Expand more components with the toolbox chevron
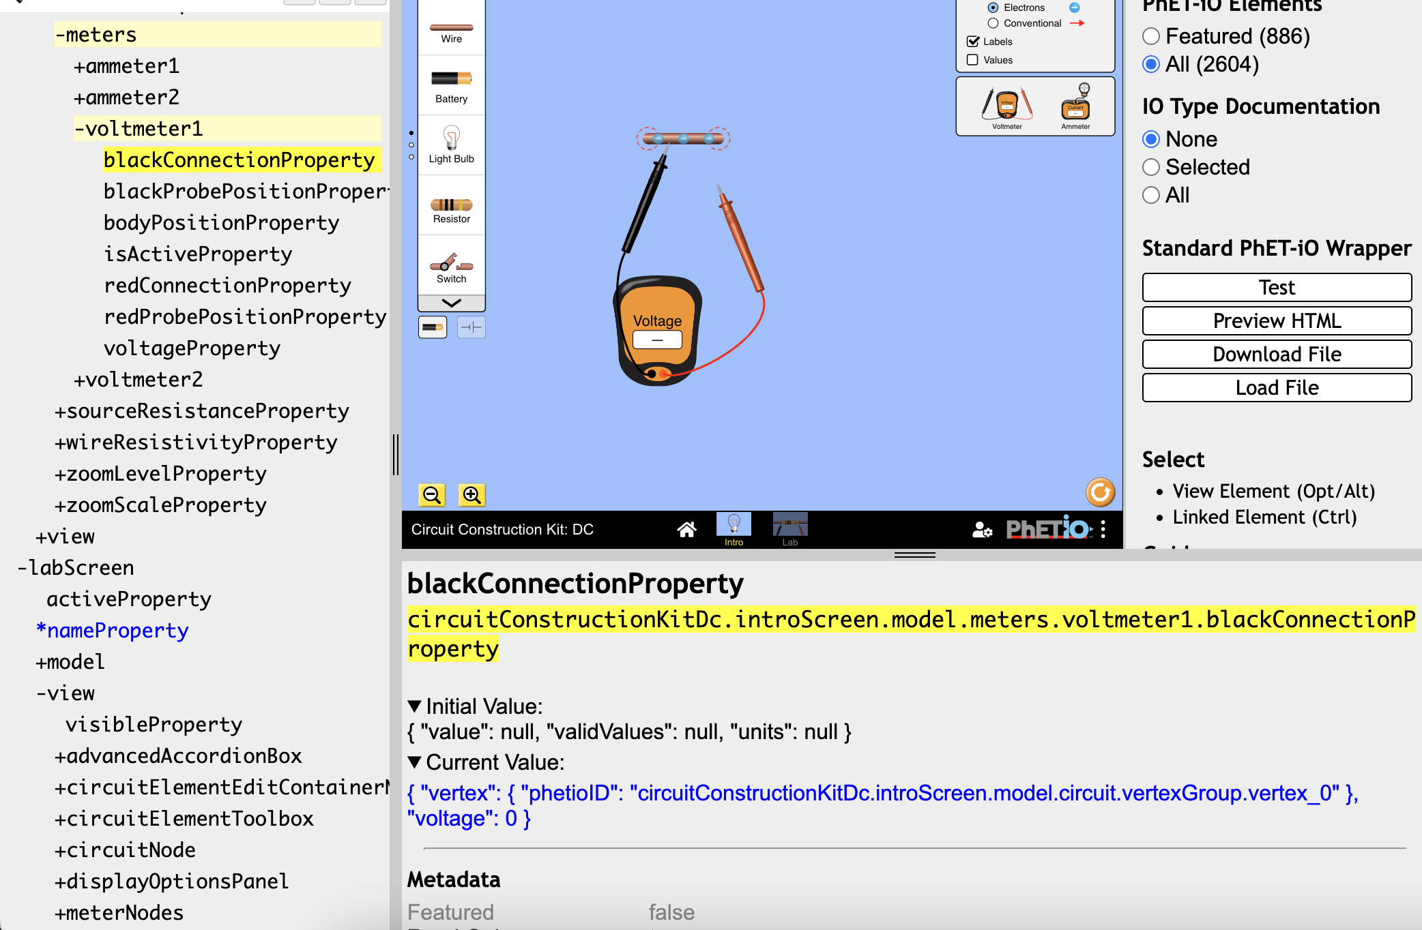 click(x=450, y=303)
